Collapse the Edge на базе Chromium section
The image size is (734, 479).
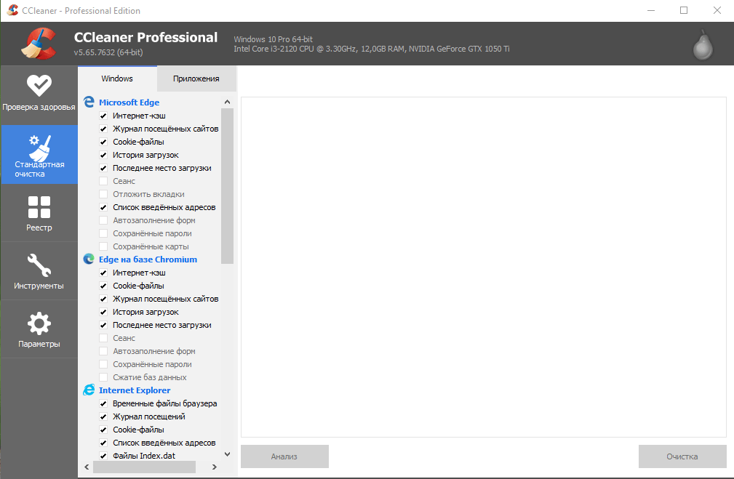pyautogui.click(x=148, y=259)
